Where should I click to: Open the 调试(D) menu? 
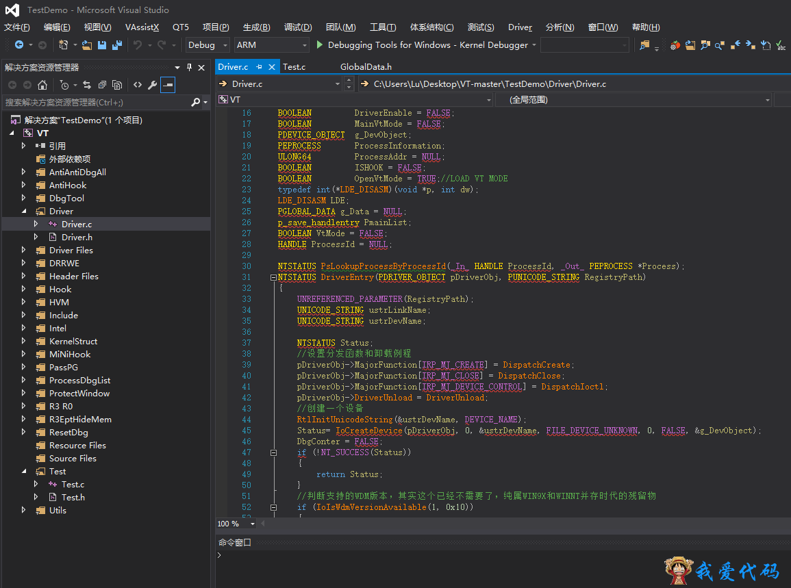click(x=298, y=27)
